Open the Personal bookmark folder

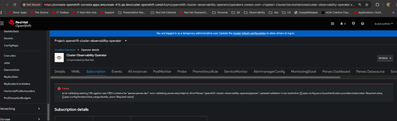[x=220, y=13]
